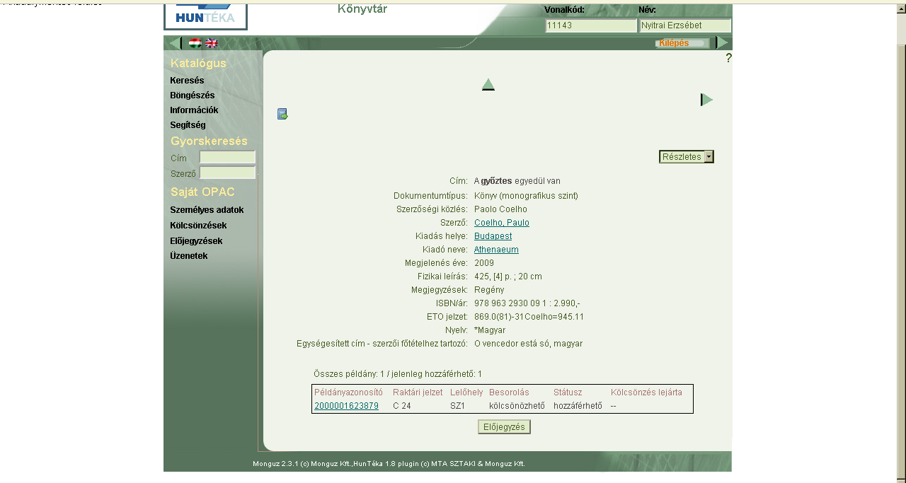Click the title text 'A győztes egyedül van'
This screenshot has height=483, width=906.
tap(517, 181)
